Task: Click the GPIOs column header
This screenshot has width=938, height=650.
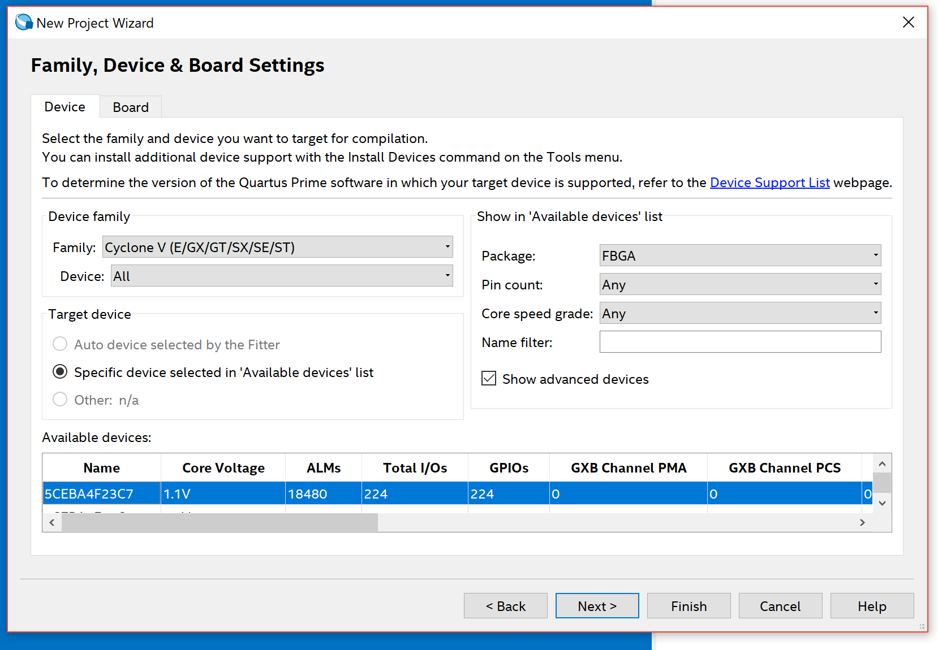Action: tap(509, 468)
